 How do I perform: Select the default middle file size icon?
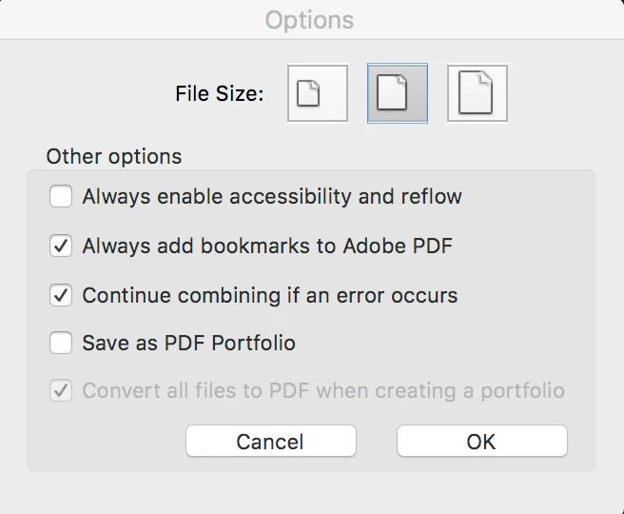click(x=398, y=93)
